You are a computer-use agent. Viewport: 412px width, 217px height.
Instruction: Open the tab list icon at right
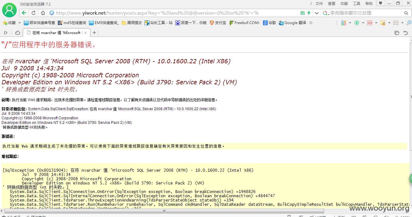(397, 33)
